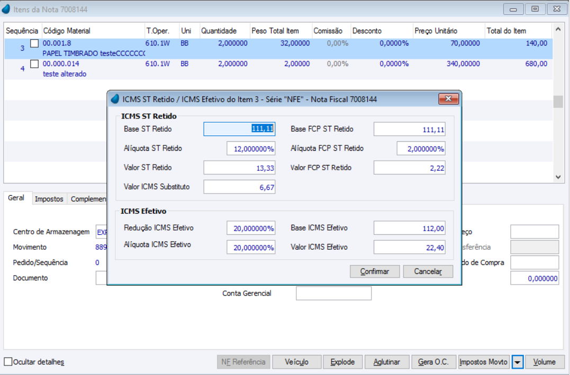The image size is (570, 375).
Task: Click the Confirmar button
Action: tap(375, 271)
